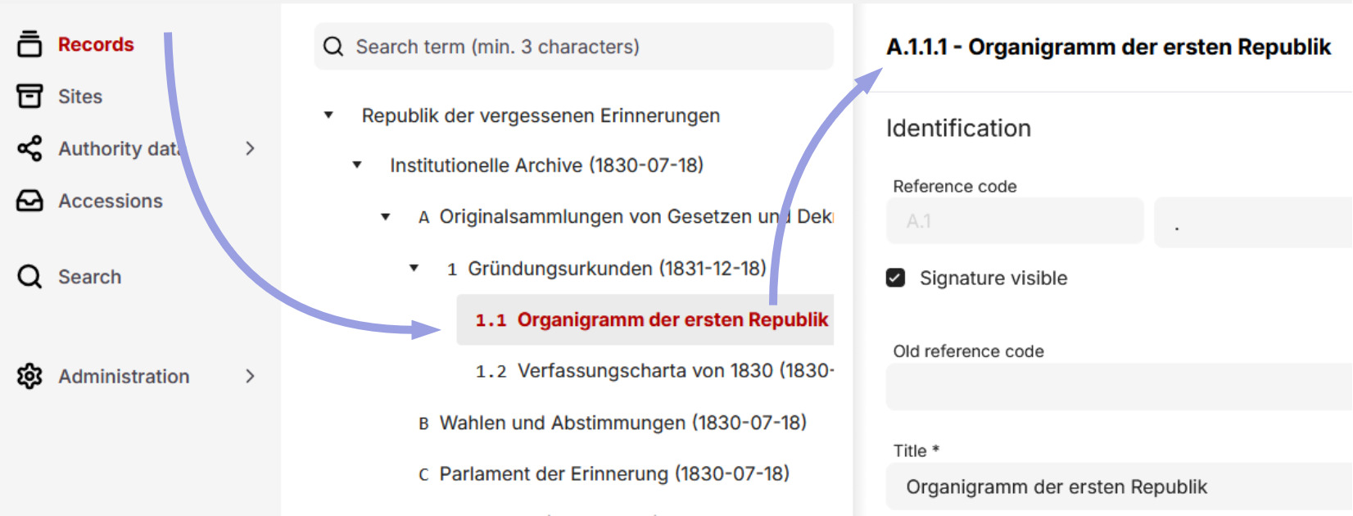The image size is (1353, 516).
Task: Select 1.2 Verfassungscharta von 1830 record
Action: 654,371
